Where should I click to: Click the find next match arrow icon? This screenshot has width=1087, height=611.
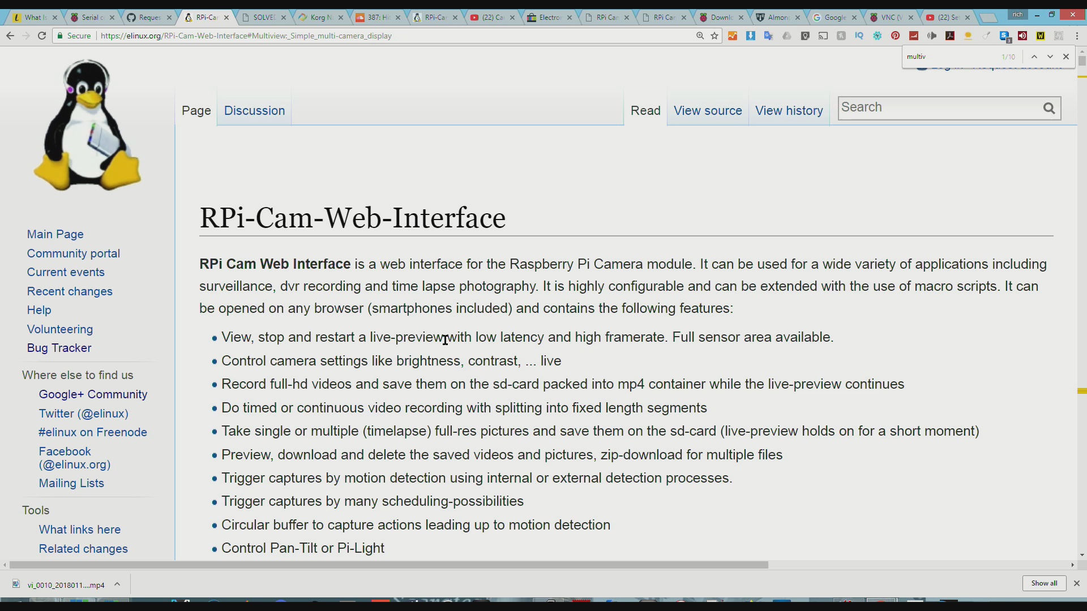click(1050, 57)
